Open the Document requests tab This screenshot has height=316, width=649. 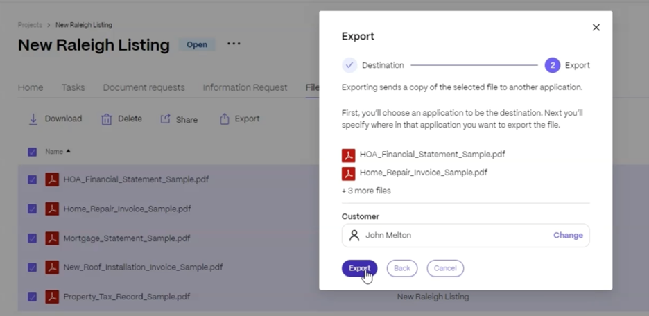coord(144,88)
